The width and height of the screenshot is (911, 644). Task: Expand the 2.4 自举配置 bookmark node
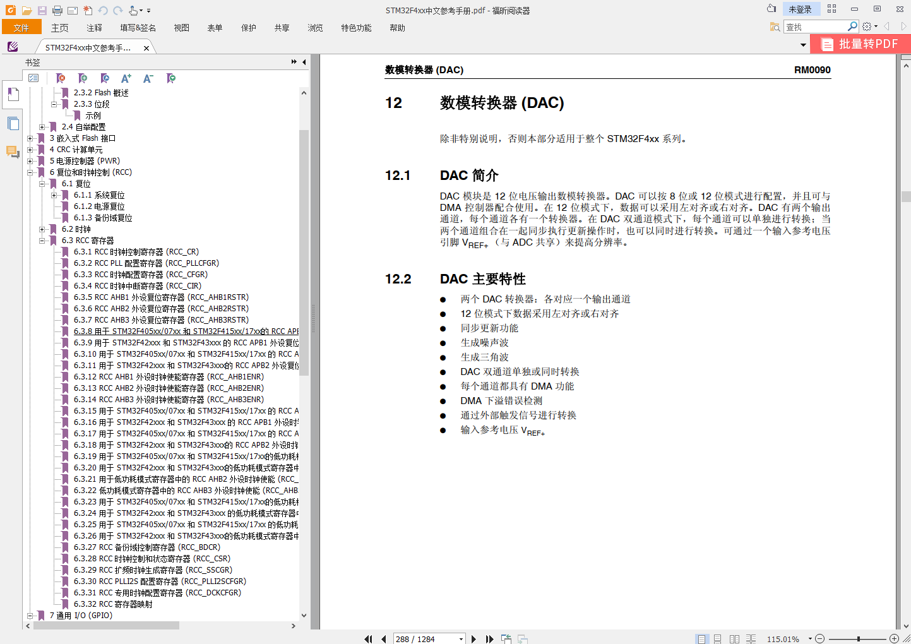pyautogui.click(x=42, y=127)
